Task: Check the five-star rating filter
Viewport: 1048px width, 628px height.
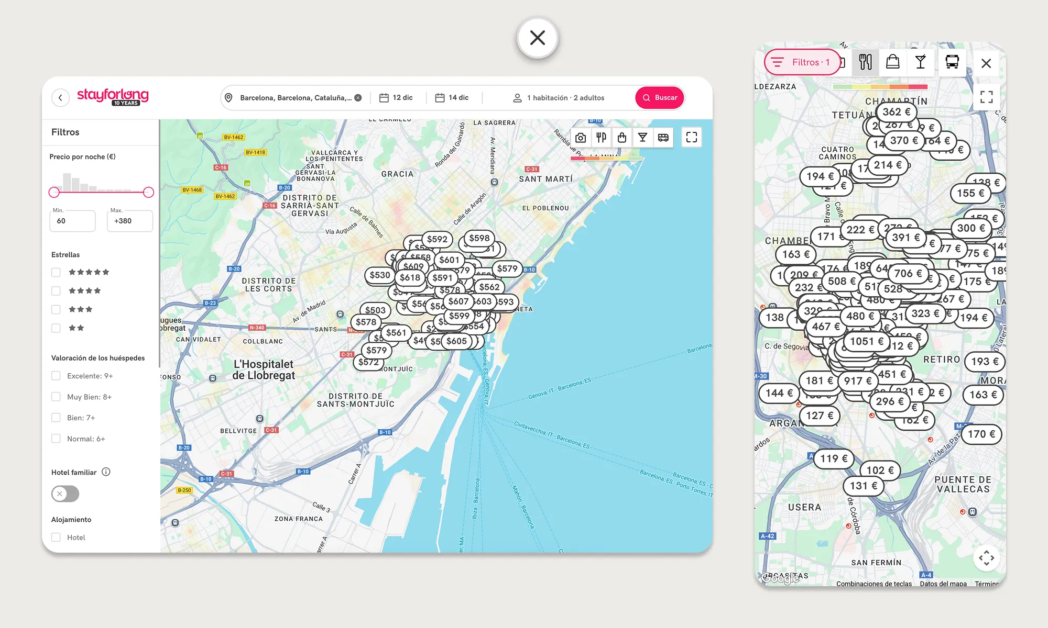Action: click(x=56, y=272)
